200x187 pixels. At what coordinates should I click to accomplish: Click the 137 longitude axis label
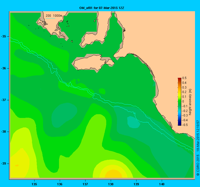(x=85, y=184)
